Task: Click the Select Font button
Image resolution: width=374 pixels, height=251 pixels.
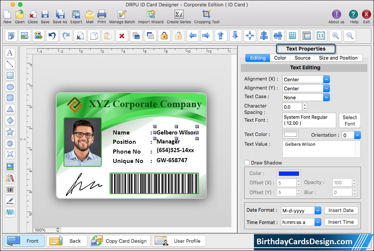Action: pyautogui.click(x=350, y=121)
